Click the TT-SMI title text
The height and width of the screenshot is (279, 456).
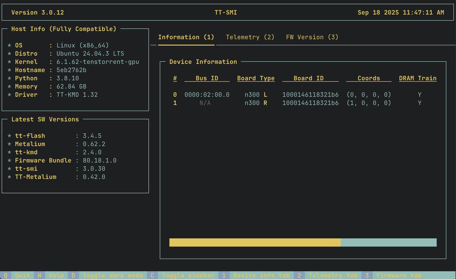click(226, 13)
